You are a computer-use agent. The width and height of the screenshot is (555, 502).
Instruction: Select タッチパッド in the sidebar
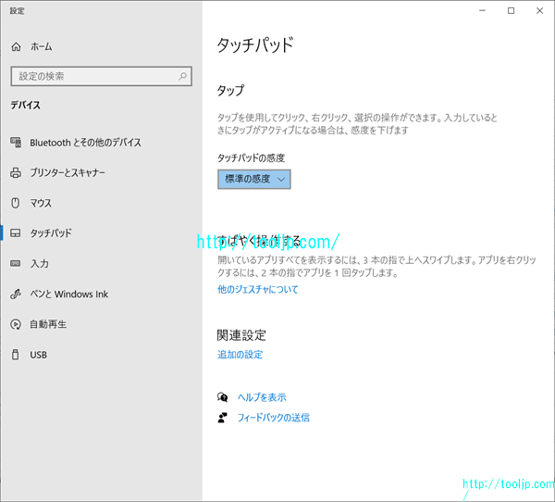[51, 232]
